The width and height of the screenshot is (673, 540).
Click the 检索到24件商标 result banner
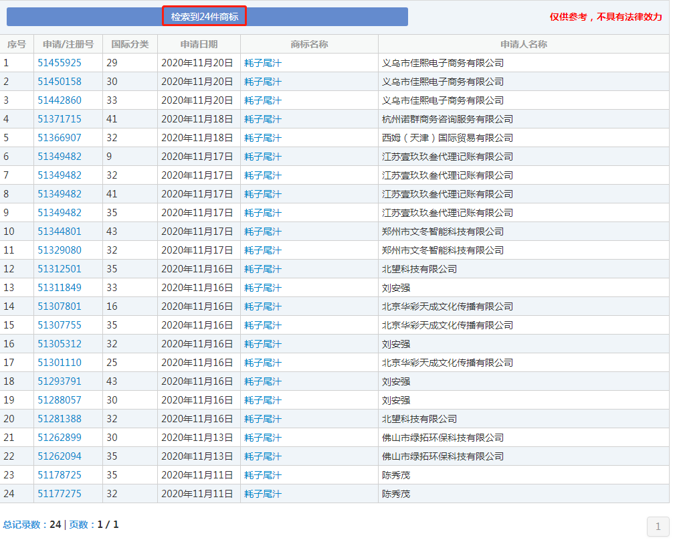(205, 17)
